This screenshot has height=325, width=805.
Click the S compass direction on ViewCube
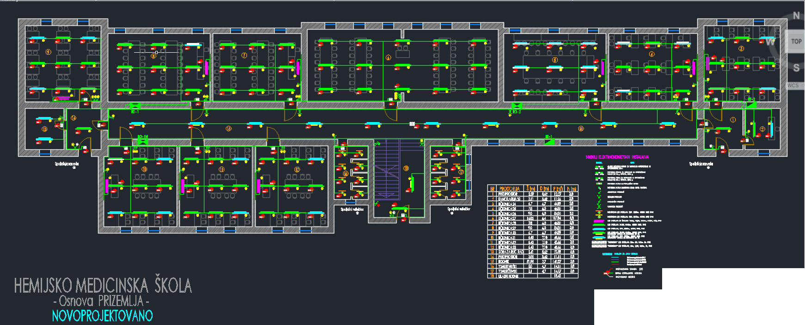tap(796, 68)
